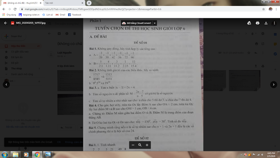Open the media player taskbar icon

point(26,154)
